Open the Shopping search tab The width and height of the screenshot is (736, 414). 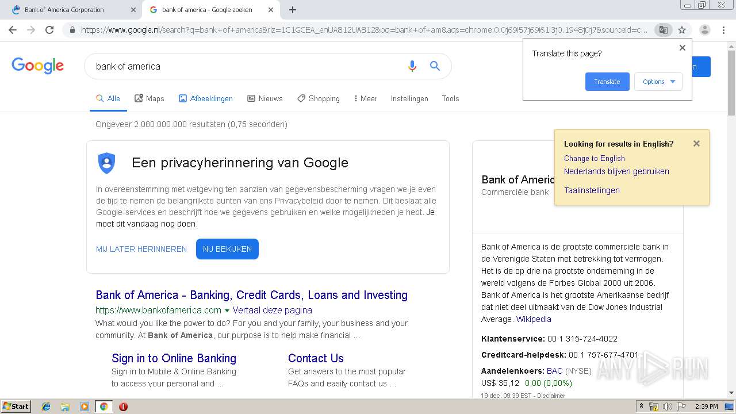click(319, 98)
